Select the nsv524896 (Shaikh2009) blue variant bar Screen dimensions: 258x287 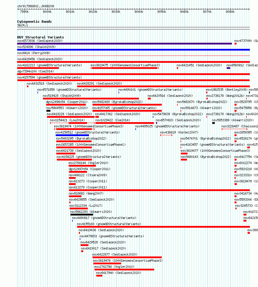click(133, 50)
